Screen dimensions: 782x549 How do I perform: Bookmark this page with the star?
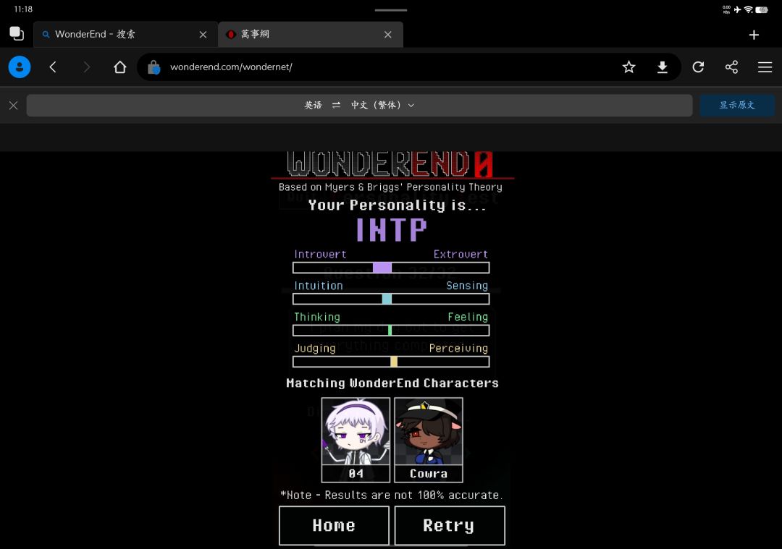(x=629, y=67)
